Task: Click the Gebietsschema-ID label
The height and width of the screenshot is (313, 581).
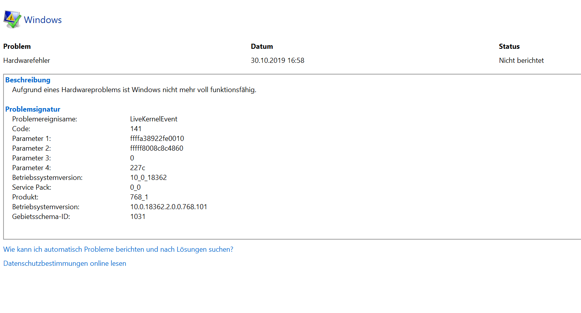Action: coord(41,217)
